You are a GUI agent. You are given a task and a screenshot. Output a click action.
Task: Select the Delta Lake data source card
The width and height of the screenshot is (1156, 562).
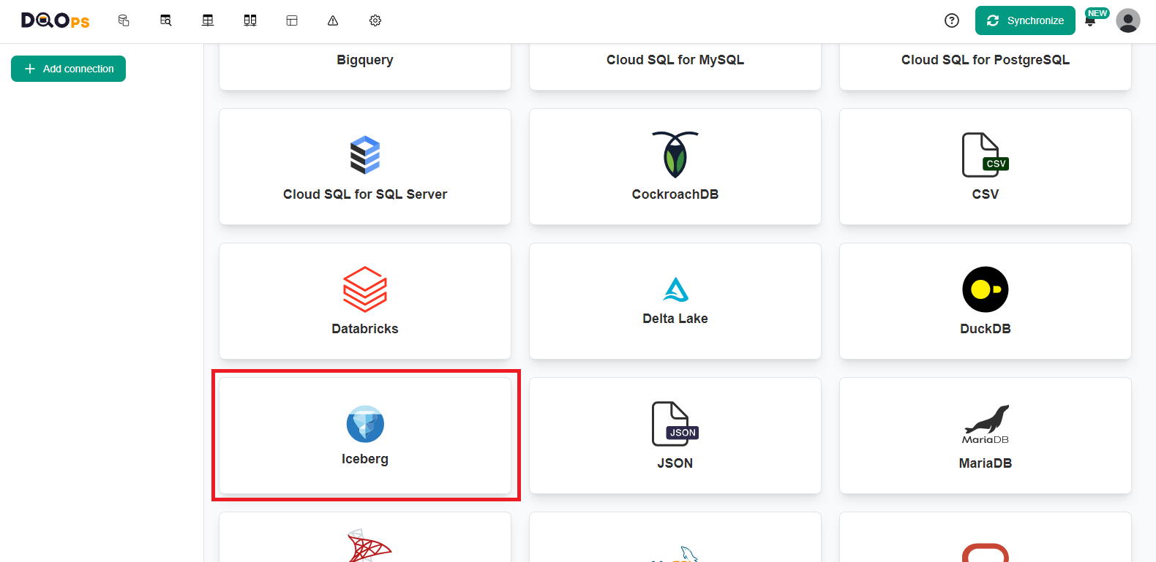click(675, 301)
